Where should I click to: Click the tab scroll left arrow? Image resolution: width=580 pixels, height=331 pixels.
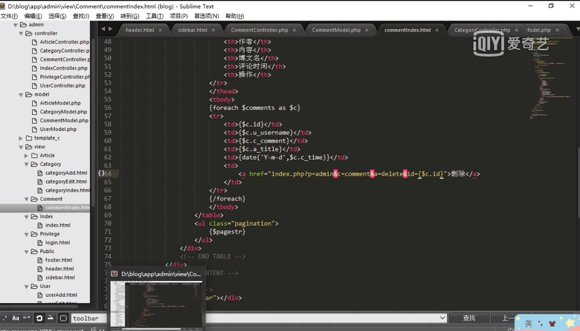(103, 29)
